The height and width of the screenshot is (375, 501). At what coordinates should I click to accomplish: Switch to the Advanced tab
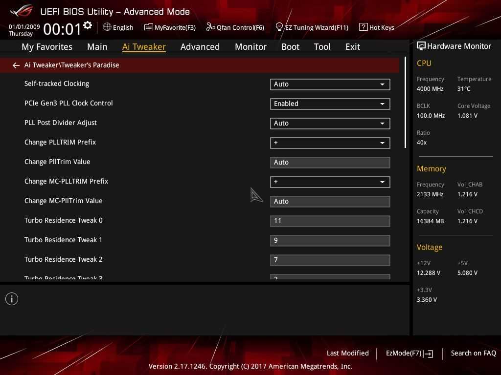pyautogui.click(x=200, y=47)
